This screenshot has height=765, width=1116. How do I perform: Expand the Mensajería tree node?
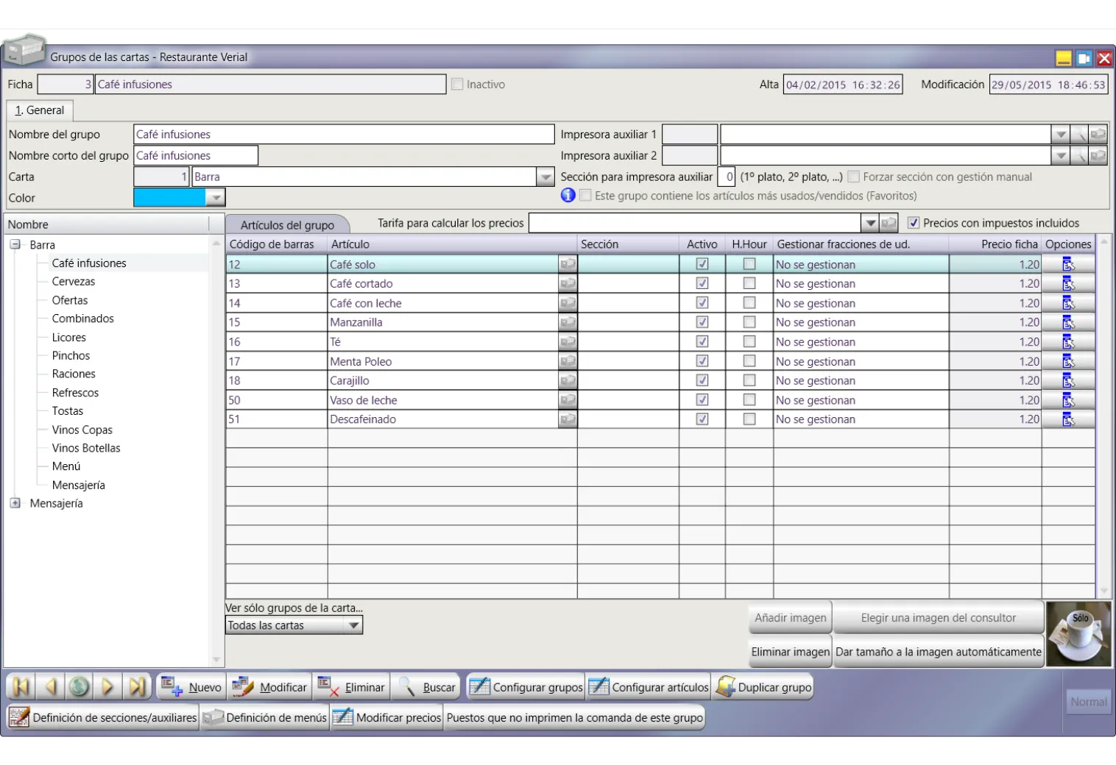(x=15, y=503)
